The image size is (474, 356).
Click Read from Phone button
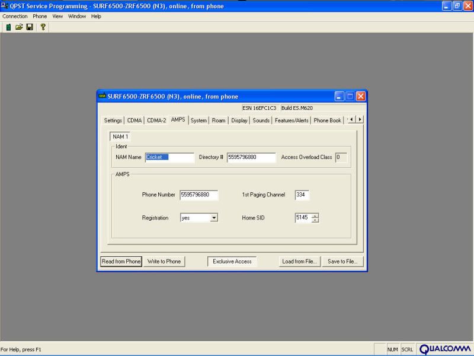(x=121, y=262)
